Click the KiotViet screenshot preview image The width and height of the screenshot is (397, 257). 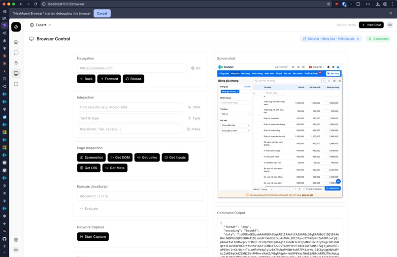(x=280, y=131)
